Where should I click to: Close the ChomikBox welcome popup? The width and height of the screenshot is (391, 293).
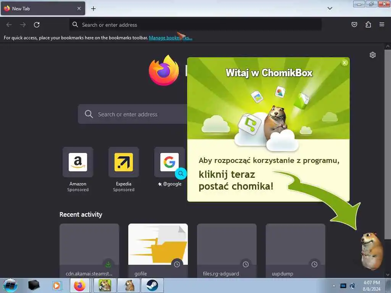click(x=344, y=63)
